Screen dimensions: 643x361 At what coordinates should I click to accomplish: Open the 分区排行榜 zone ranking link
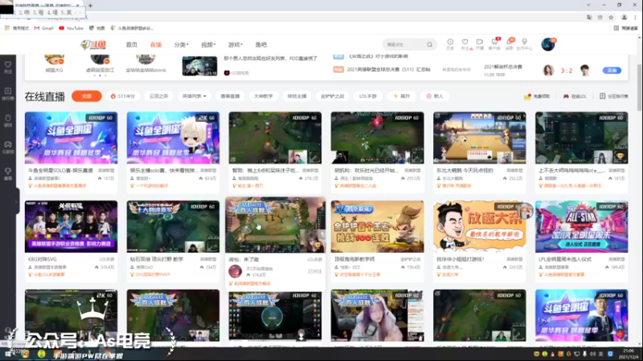coord(613,96)
